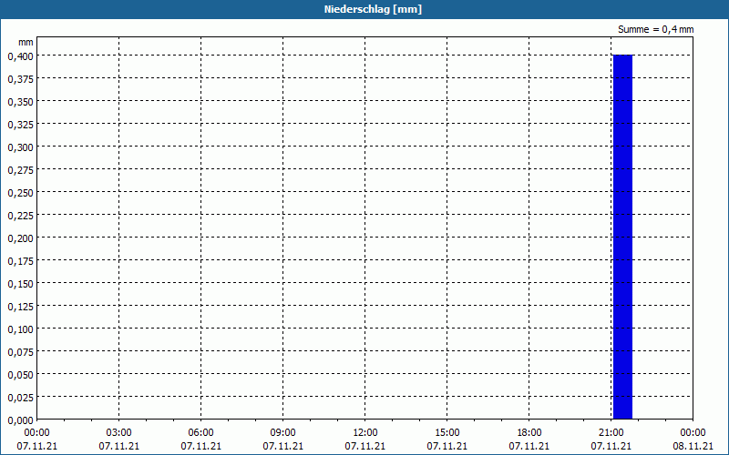Click y-axis value 0,100

(20, 329)
